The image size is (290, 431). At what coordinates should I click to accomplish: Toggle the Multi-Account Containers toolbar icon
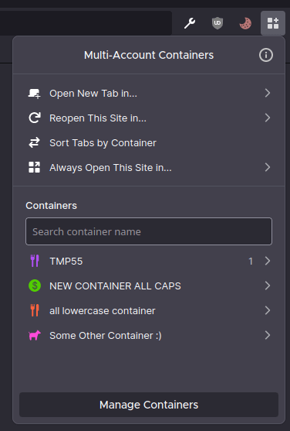click(x=273, y=23)
